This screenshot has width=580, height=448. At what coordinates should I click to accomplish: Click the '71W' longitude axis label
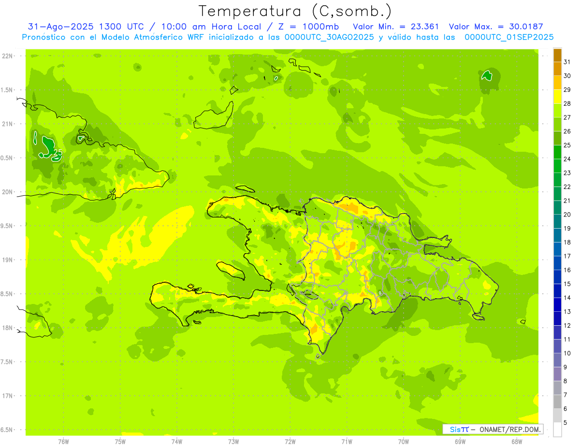(x=347, y=441)
